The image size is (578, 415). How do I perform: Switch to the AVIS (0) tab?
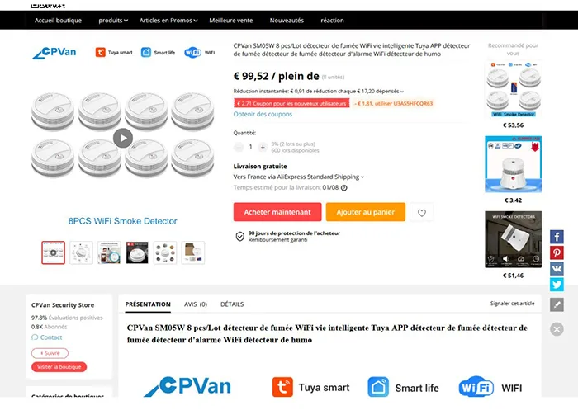click(x=196, y=304)
